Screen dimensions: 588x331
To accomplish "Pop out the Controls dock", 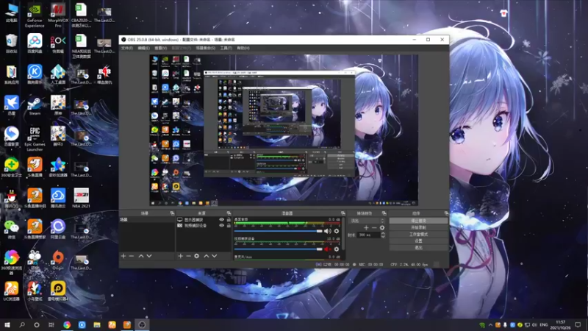I will coord(446,213).
